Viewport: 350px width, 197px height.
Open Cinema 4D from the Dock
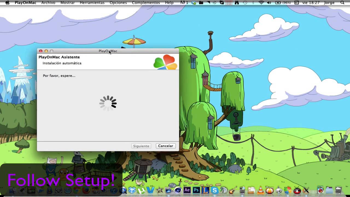coord(178,190)
